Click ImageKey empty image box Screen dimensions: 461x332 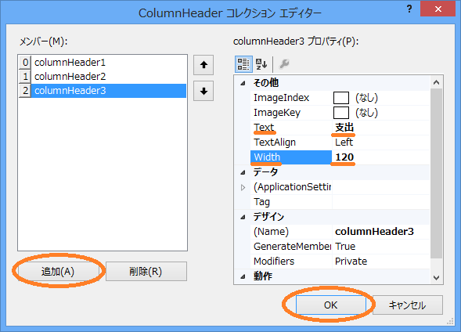(341, 113)
